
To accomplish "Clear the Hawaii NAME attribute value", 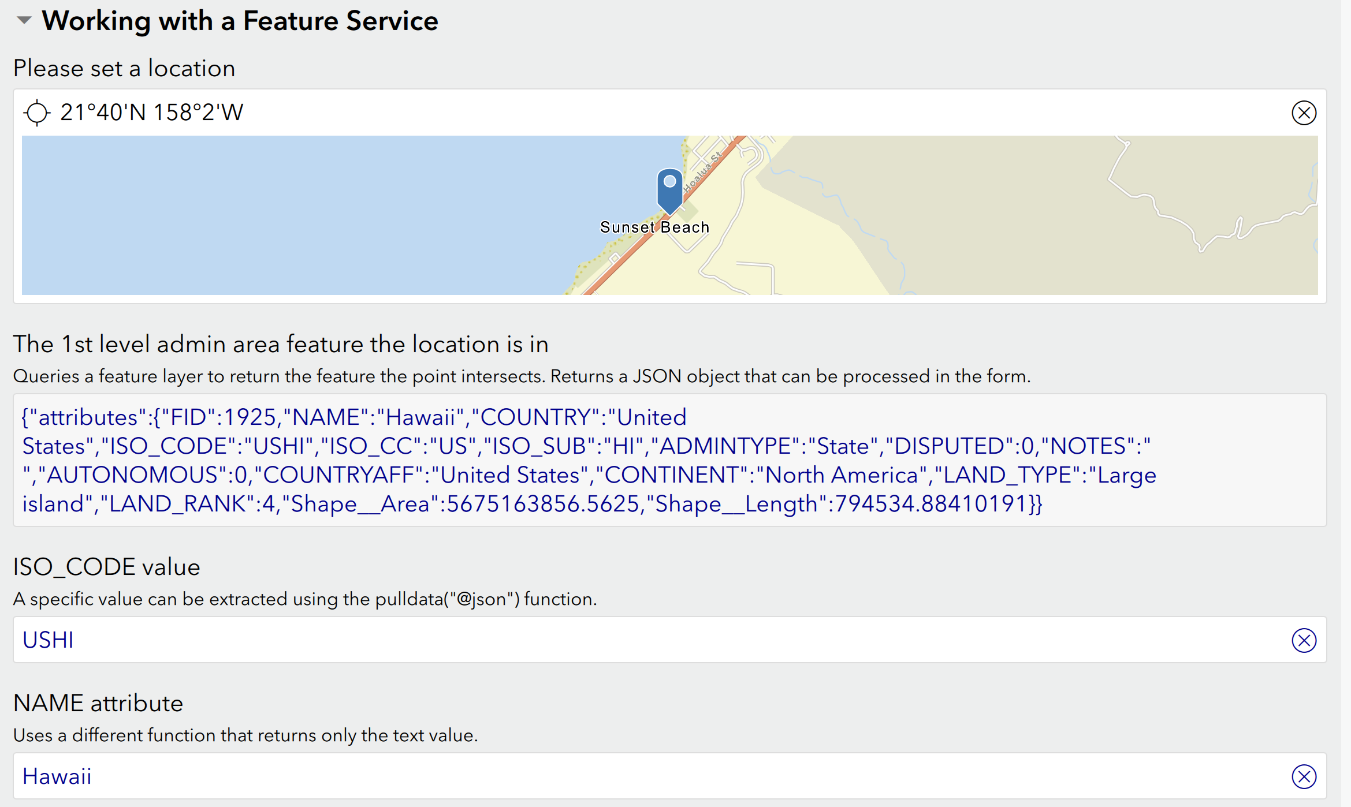I will coord(1303,776).
